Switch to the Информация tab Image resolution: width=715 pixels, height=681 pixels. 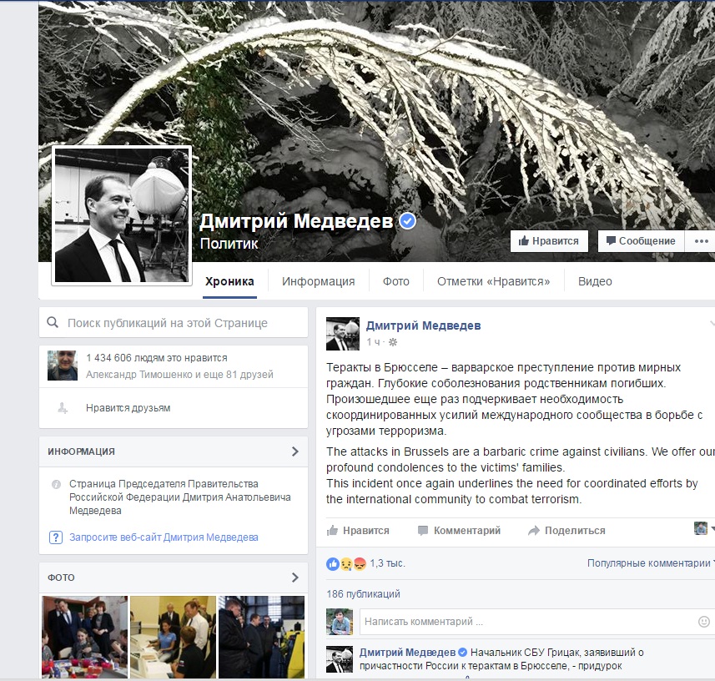[318, 281]
